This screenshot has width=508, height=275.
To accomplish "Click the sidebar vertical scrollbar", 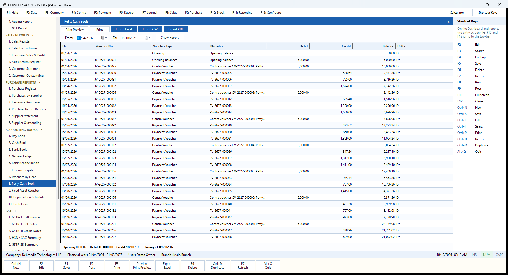I will tap(58, 159).
